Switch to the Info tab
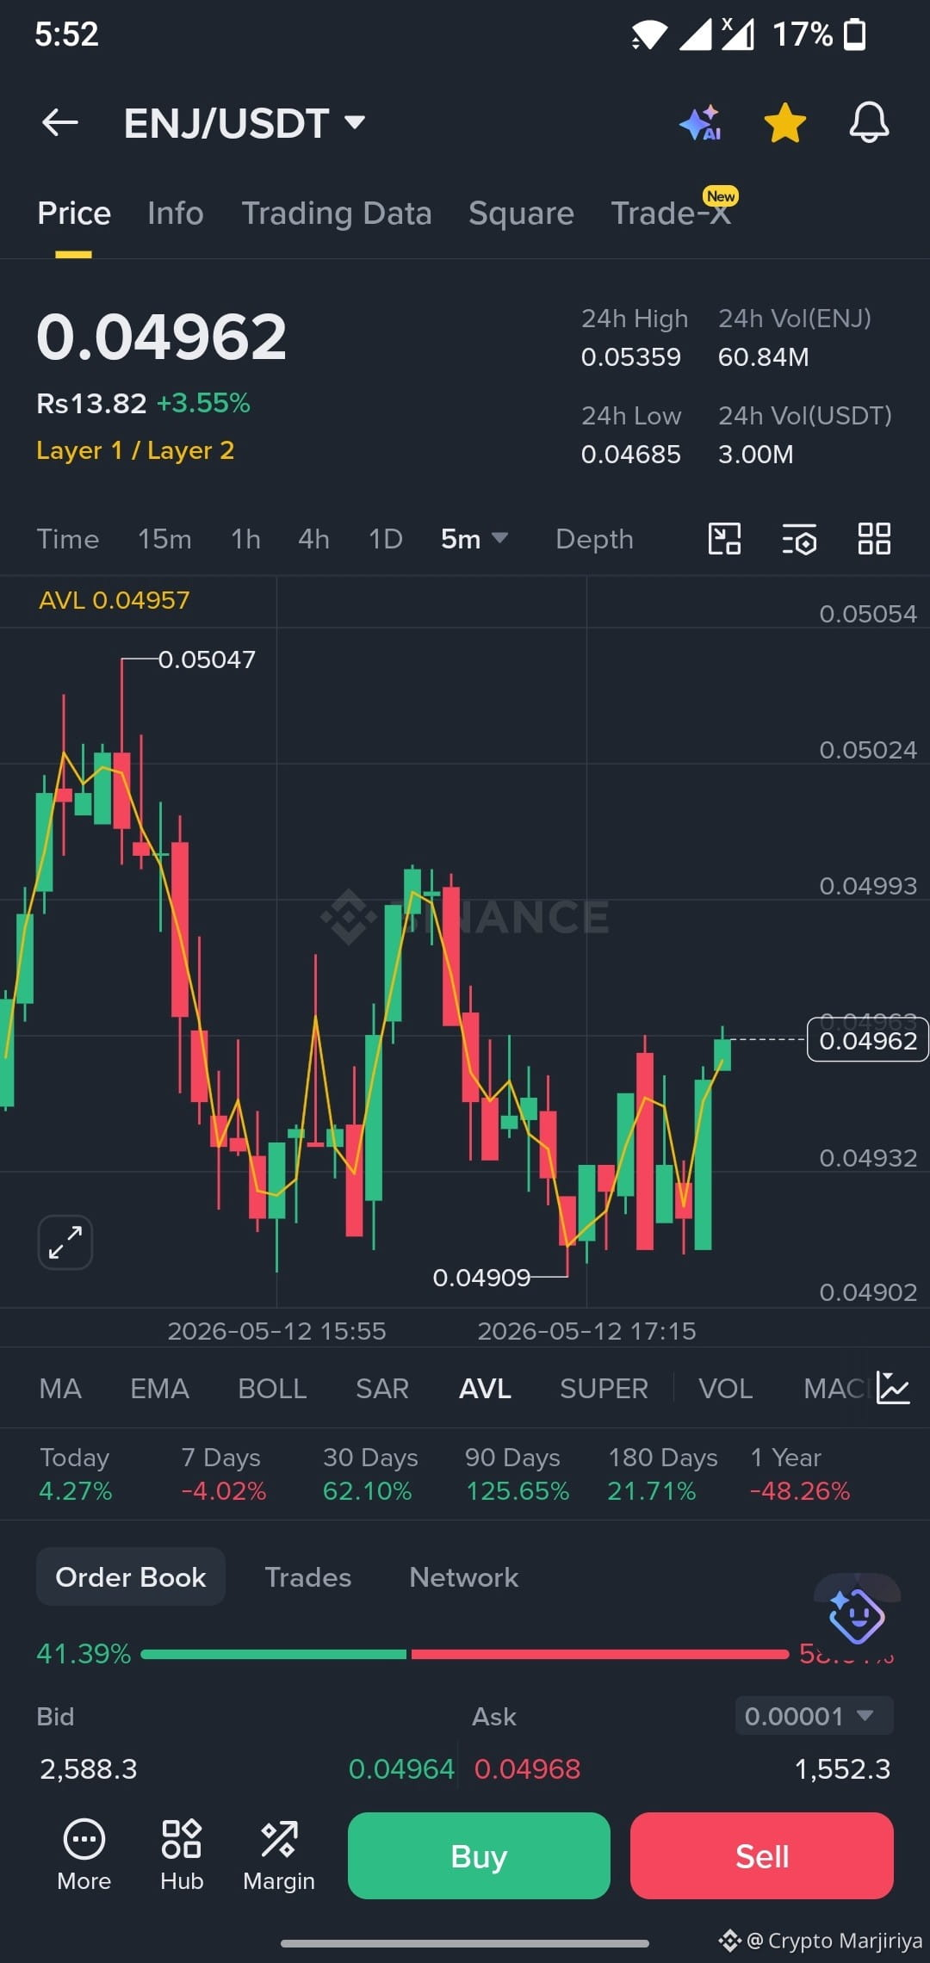The height and width of the screenshot is (1963, 930). coord(175,213)
